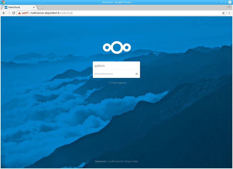233x169 pixels.
Task: Minimize the Chrome window
Action: (221, 2)
